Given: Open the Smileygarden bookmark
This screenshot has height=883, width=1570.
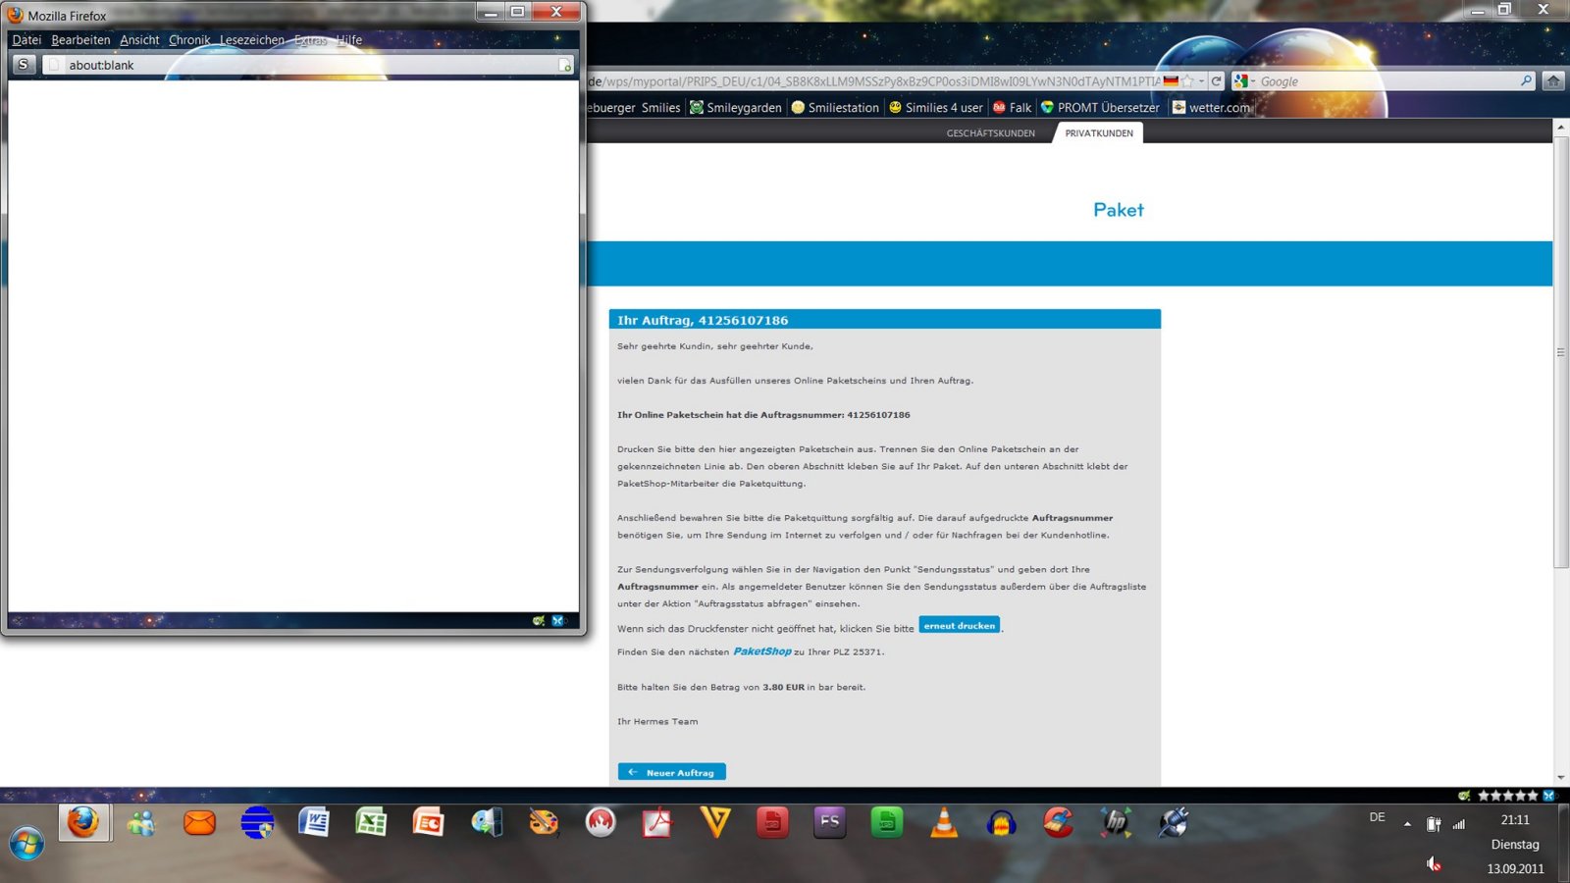Looking at the screenshot, I should pyautogui.click(x=736, y=108).
